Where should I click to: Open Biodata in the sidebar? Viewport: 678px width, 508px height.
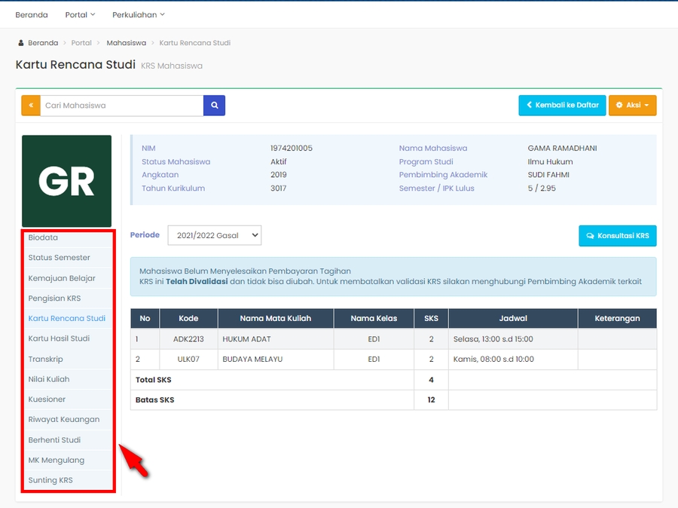tap(43, 237)
